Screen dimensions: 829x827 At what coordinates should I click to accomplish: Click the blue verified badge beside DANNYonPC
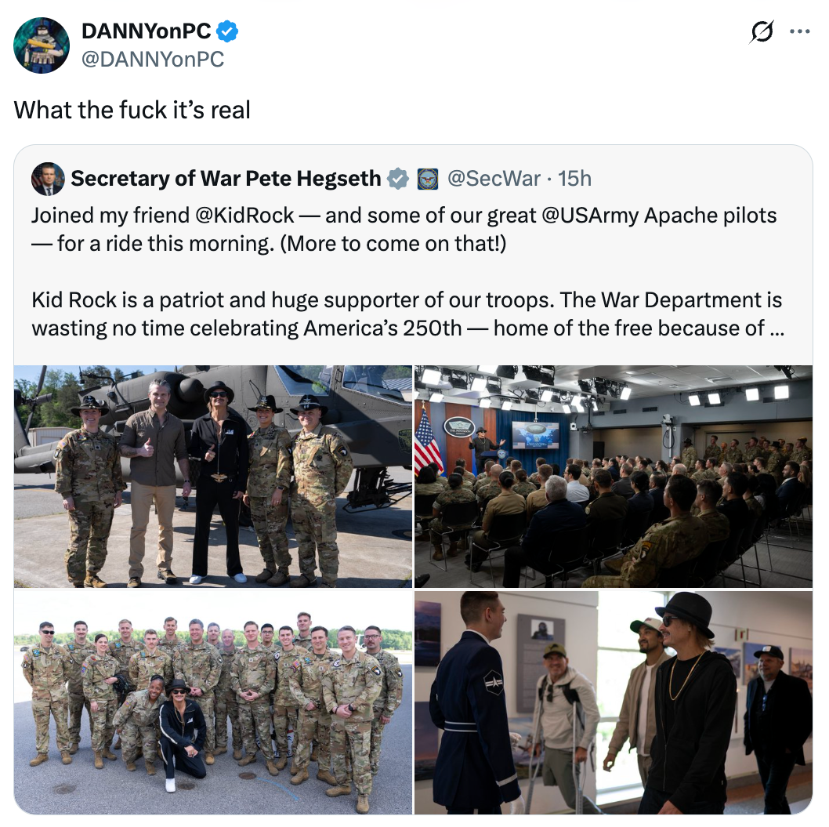pyautogui.click(x=227, y=31)
